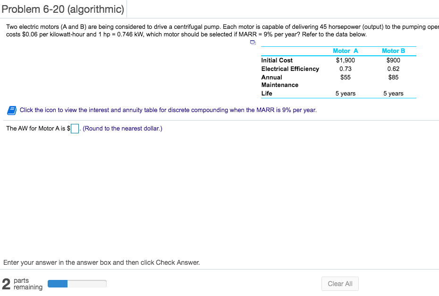Click the progress bar near parts remaining
439x296 pixels.
click(x=77, y=283)
